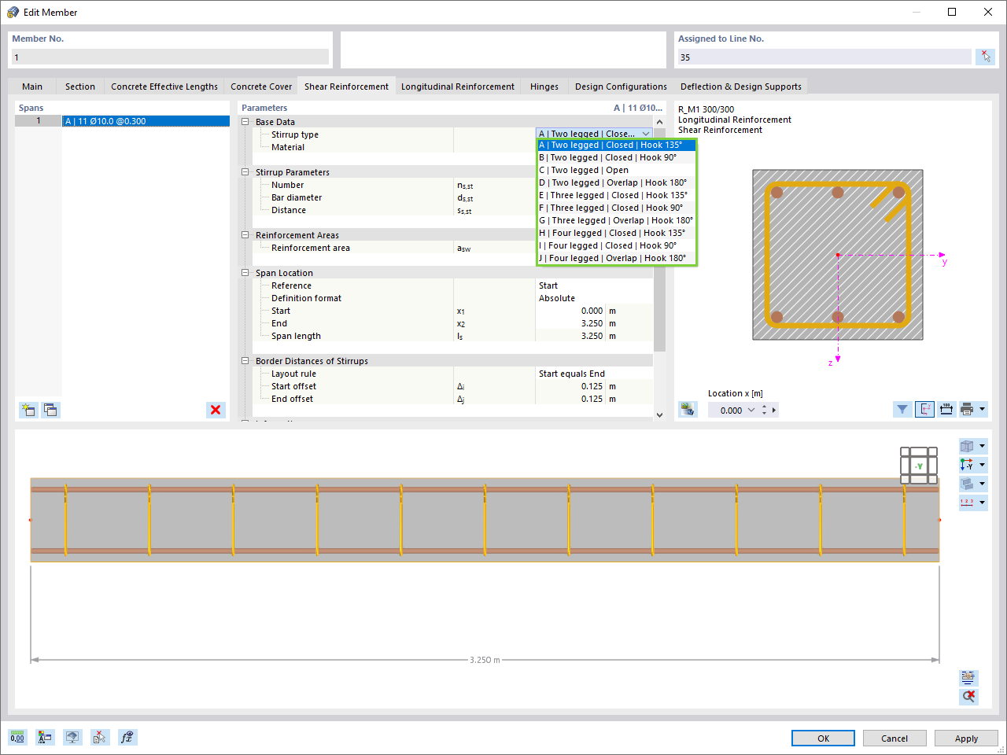The height and width of the screenshot is (755, 1007).
Task: Collapse the Base Data group
Action: [245, 122]
